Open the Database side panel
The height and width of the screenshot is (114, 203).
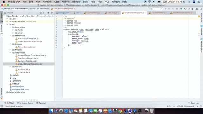tap(201, 30)
